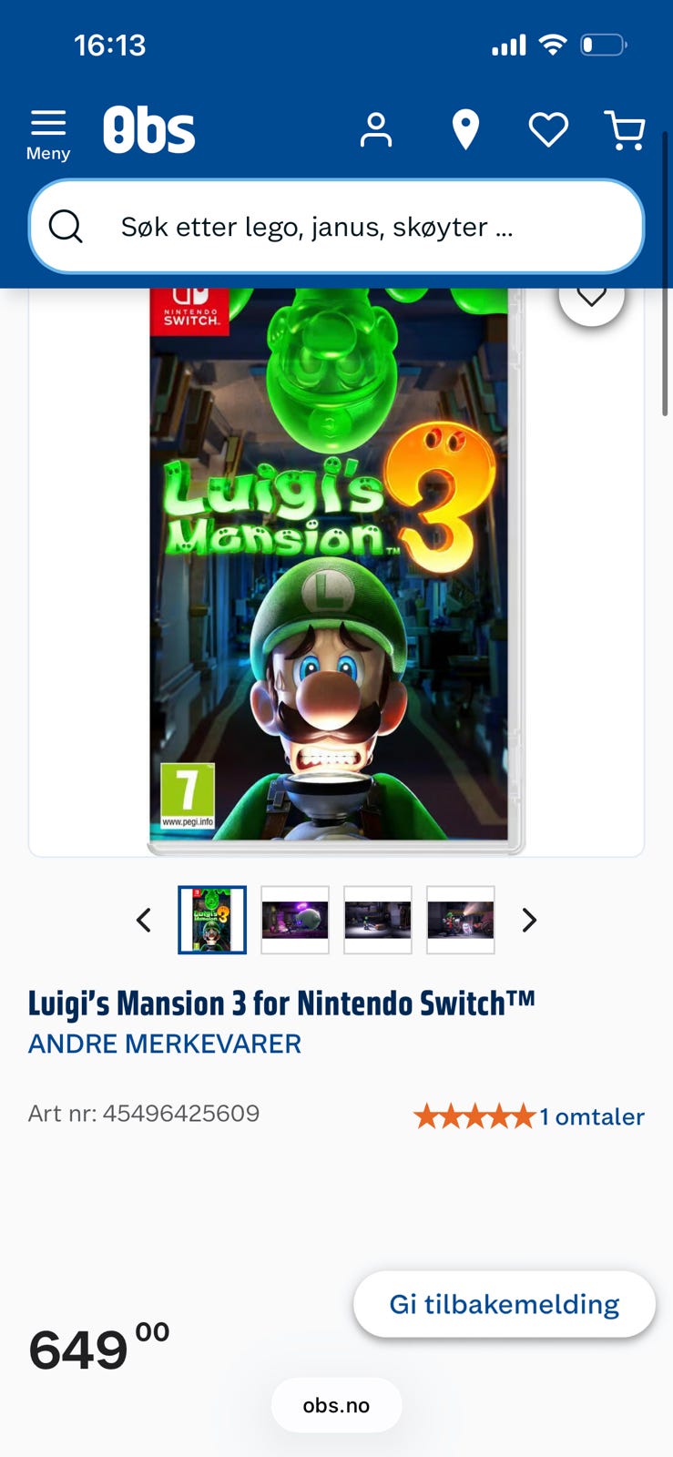
Task: Show next image with right chevron
Action: coord(529,920)
